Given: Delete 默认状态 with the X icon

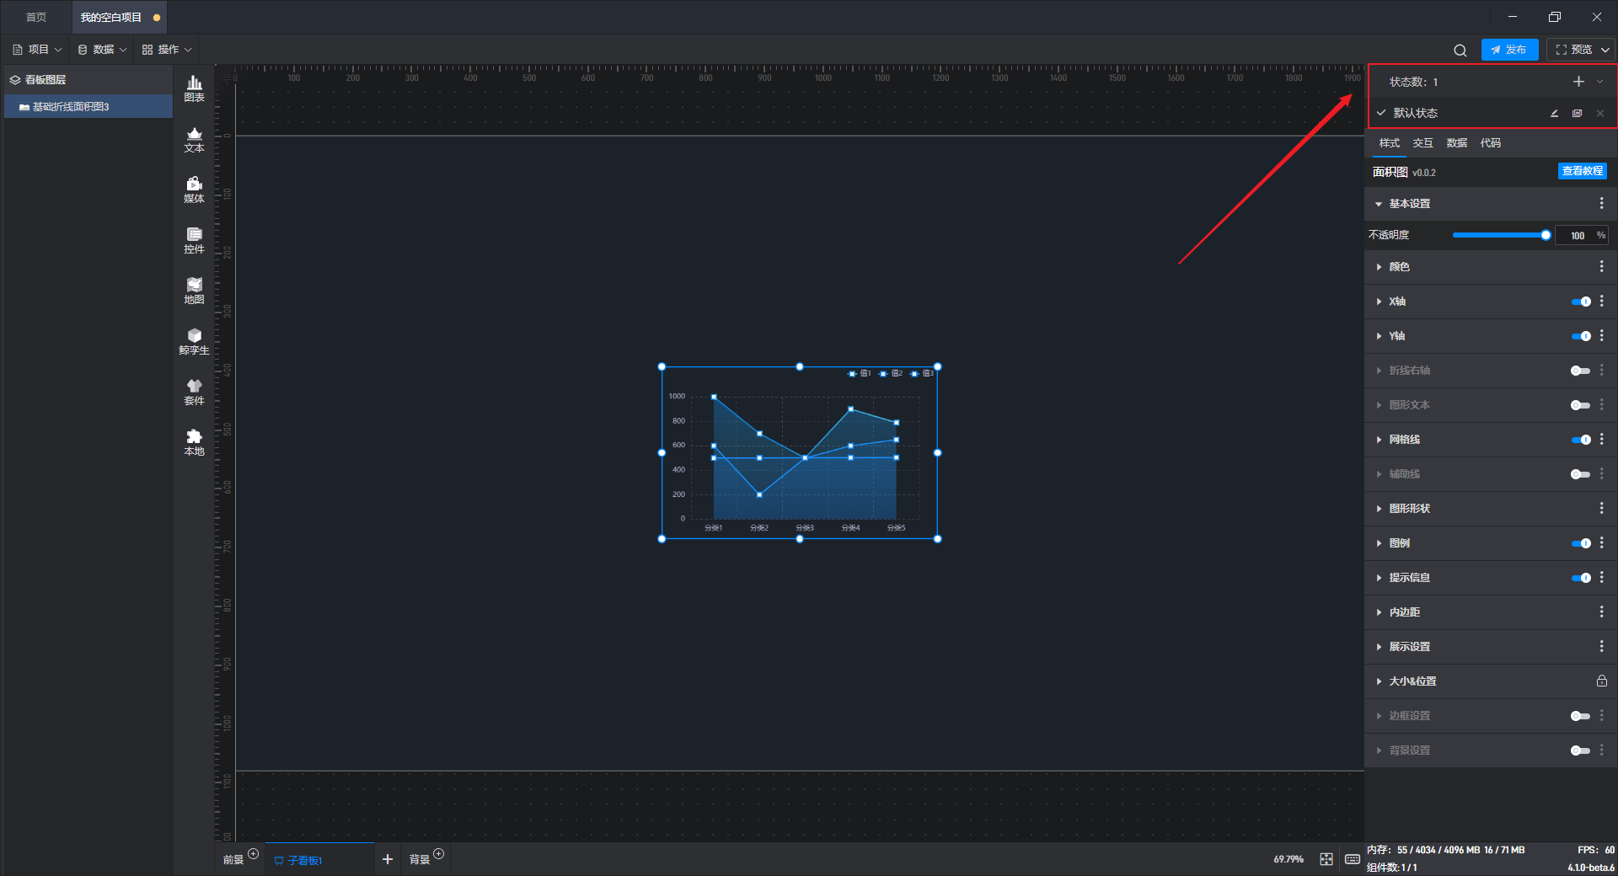Looking at the screenshot, I should coord(1600,113).
